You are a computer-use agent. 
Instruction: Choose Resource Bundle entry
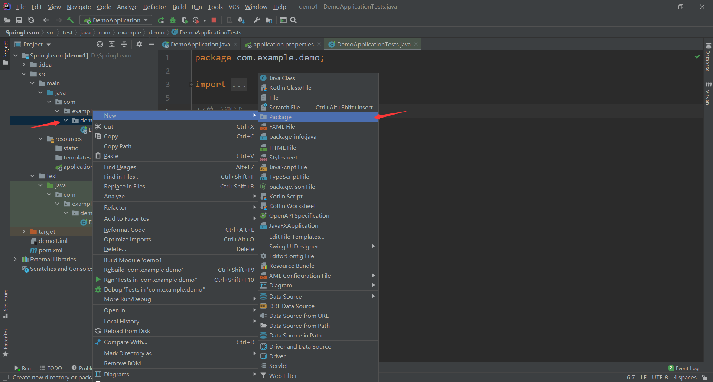point(318,266)
